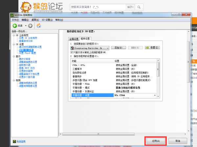197x147 pixels.
Task: Select the 平滑处理 - 设置 row
Action: point(114,95)
